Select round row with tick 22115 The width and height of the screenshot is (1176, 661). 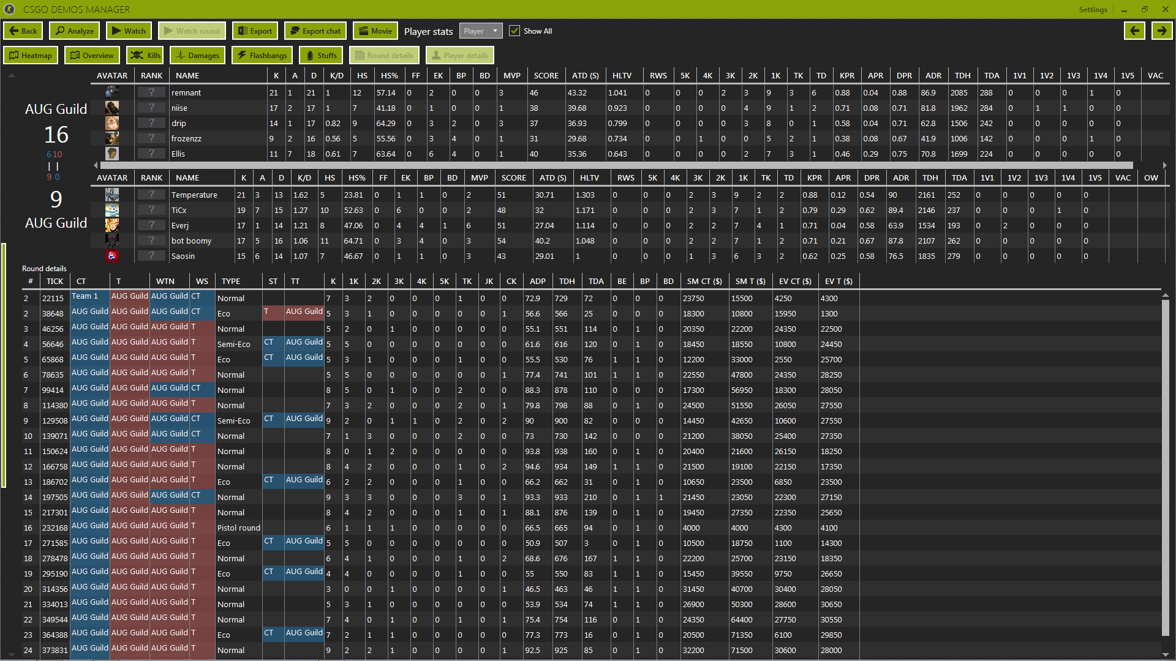(590, 298)
